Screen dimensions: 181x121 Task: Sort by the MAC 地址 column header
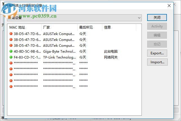coord(24,27)
